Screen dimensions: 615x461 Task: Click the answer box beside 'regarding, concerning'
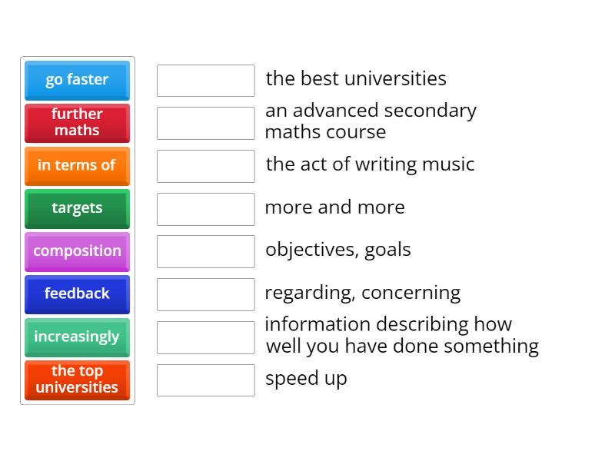click(x=205, y=293)
